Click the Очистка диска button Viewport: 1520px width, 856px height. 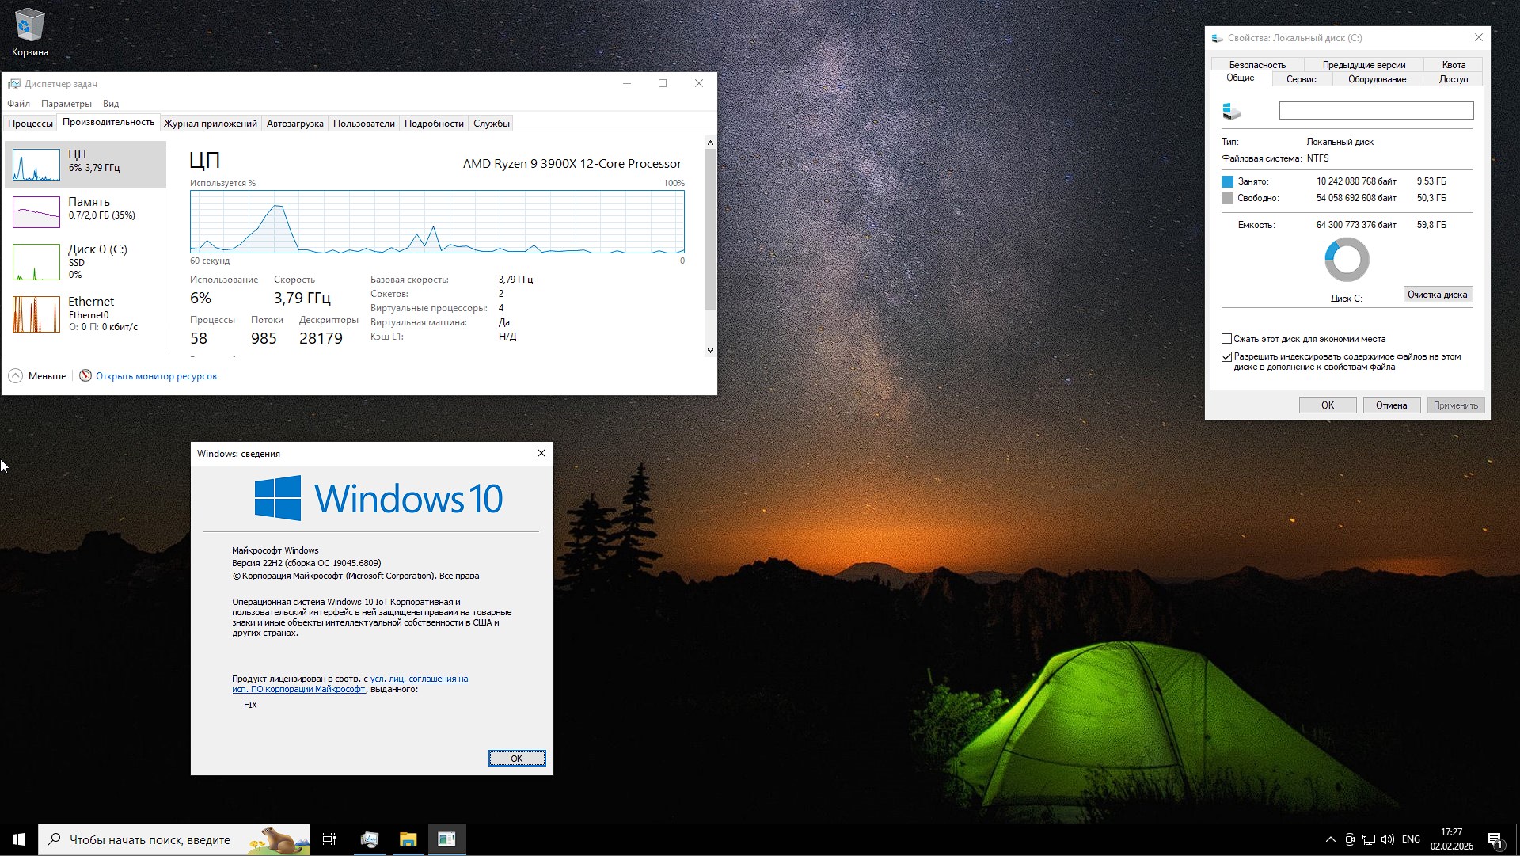click(1438, 294)
